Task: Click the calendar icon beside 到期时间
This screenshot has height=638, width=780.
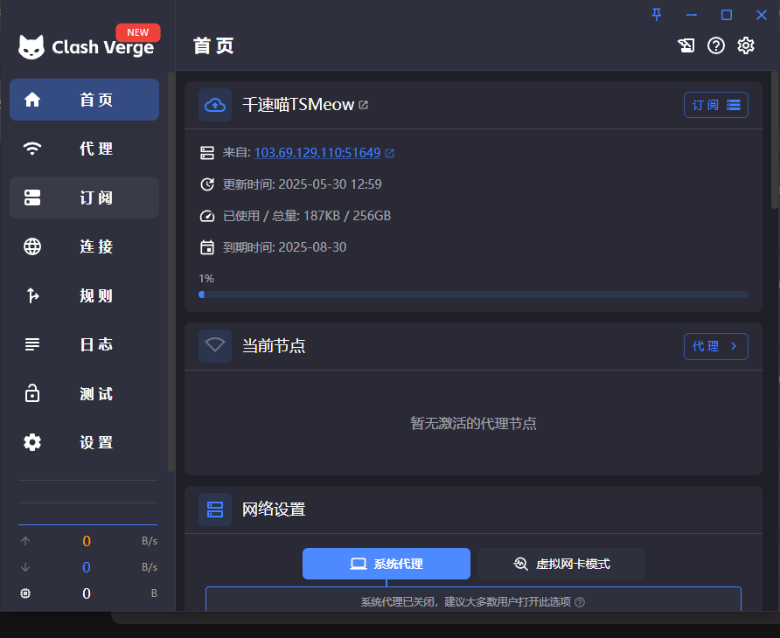Action: pyautogui.click(x=207, y=247)
